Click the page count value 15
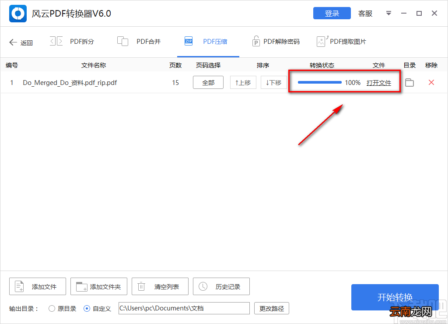This screenshot has width=448, height=324. point(175,83)
